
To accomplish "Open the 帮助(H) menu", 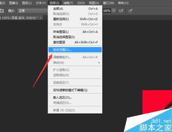I will (x=123, y=3).
